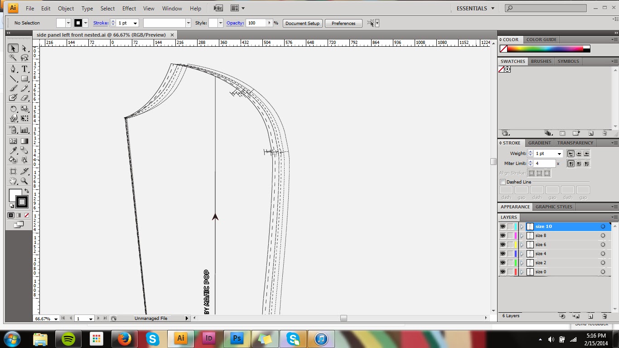
Task: Hide the size 8 layer
Action: click(503, 236)
